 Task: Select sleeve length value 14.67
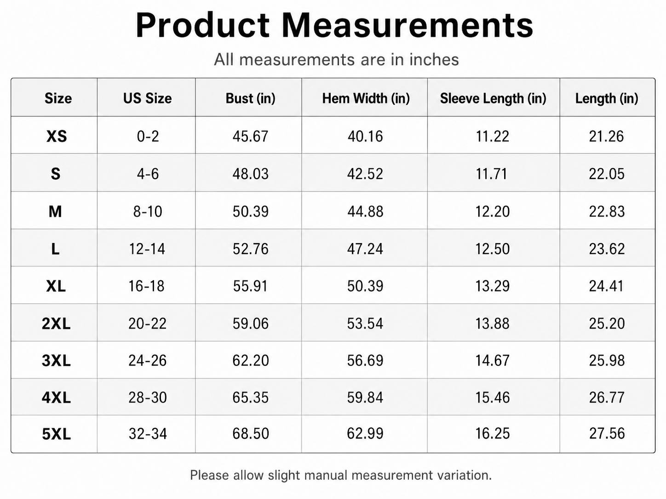coord(492,361)
